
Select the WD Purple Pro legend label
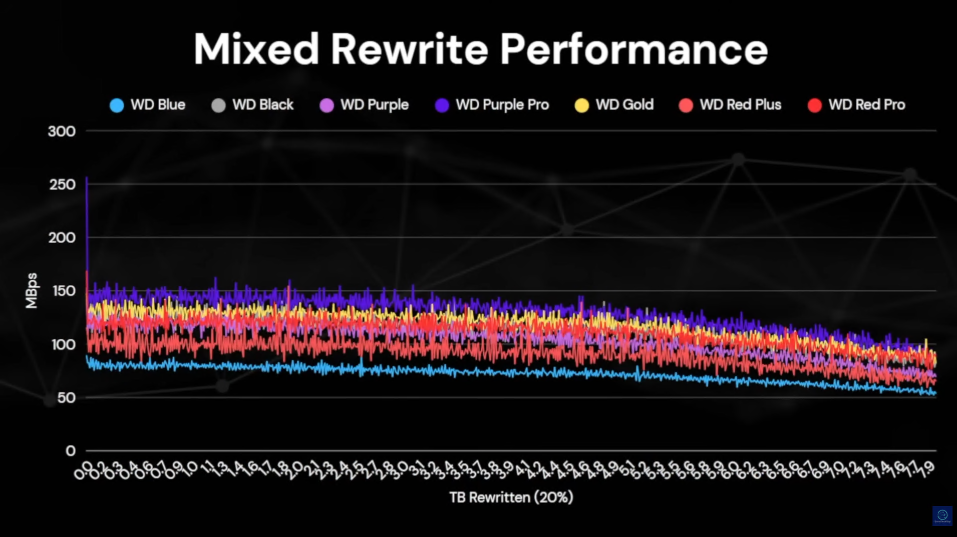[502, 105]
